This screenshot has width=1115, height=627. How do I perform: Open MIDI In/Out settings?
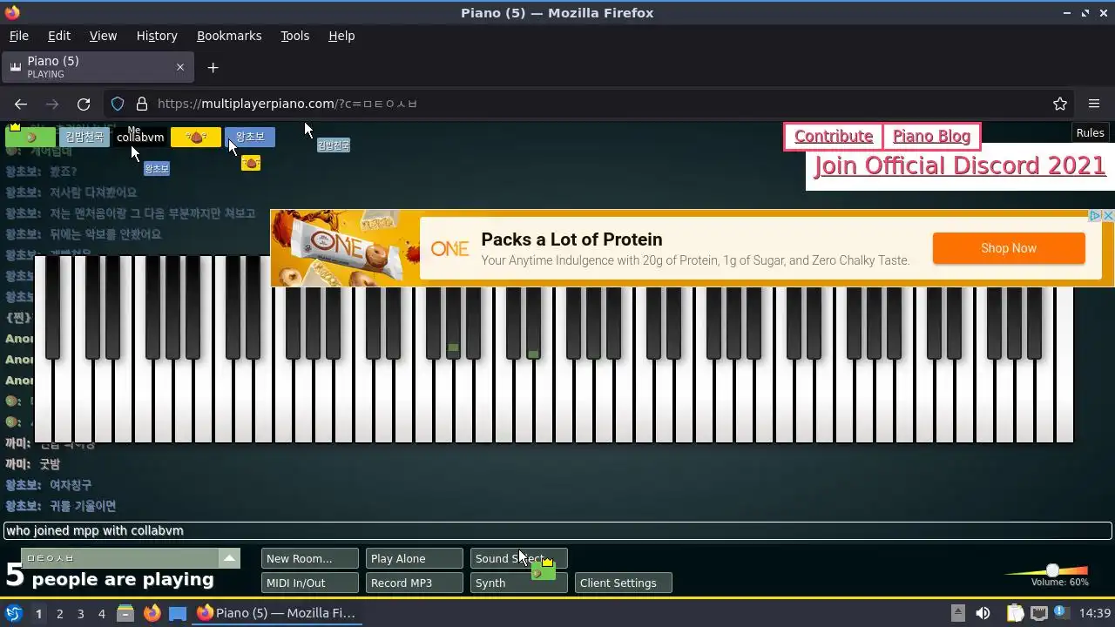(x=310, y=583)
